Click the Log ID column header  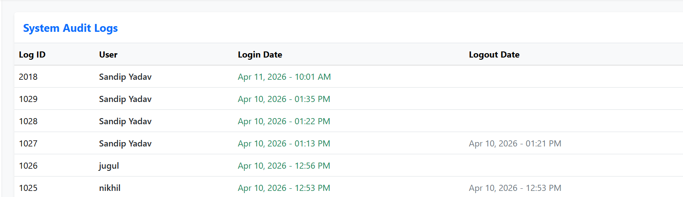tap(32, 55)
